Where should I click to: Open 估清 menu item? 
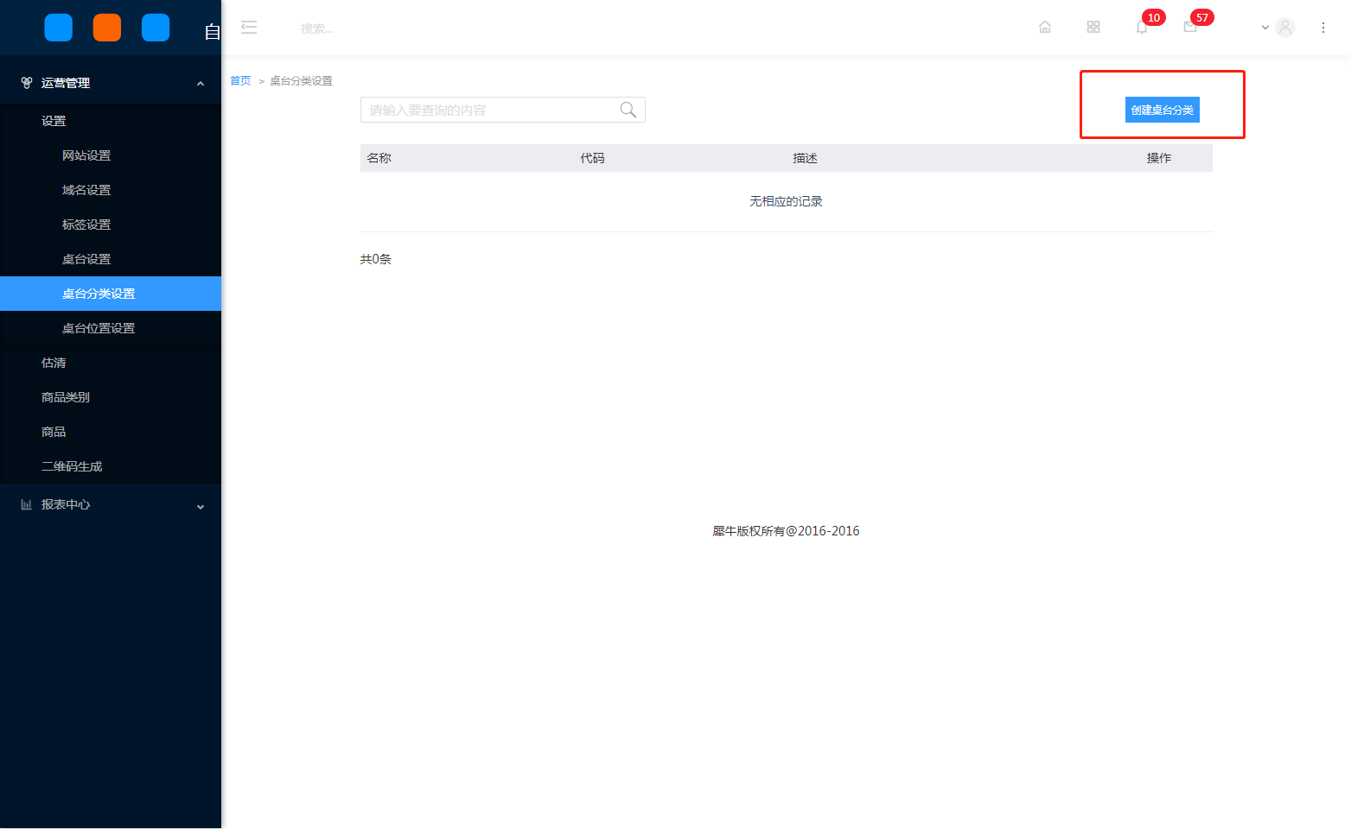click(x=111, y=363)
